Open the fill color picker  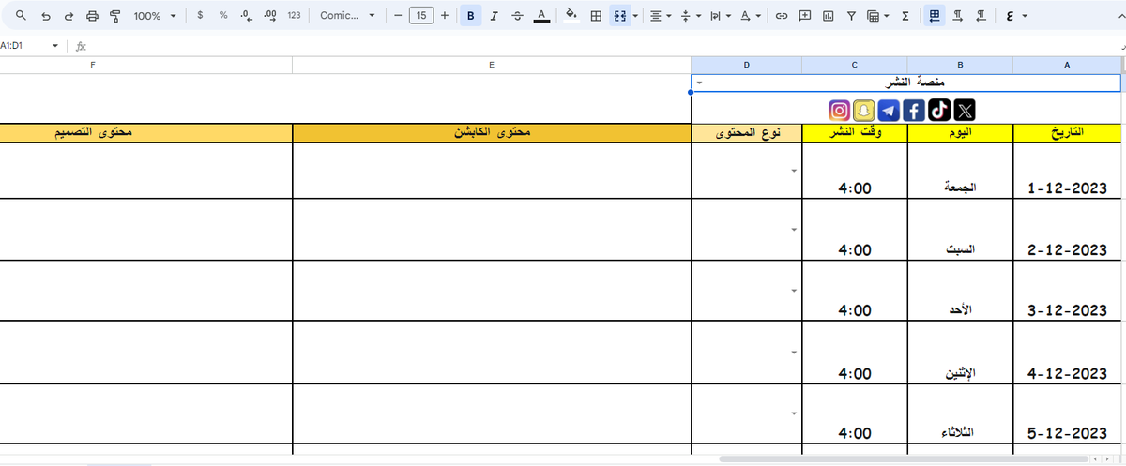point(571,16)
